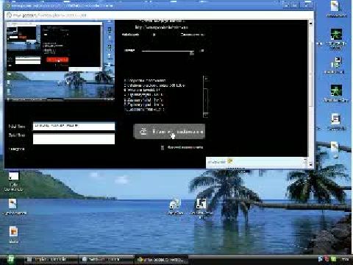Click the upper white text field
The width and height of the screenshot is (353, 265).
tap(74, 126)
